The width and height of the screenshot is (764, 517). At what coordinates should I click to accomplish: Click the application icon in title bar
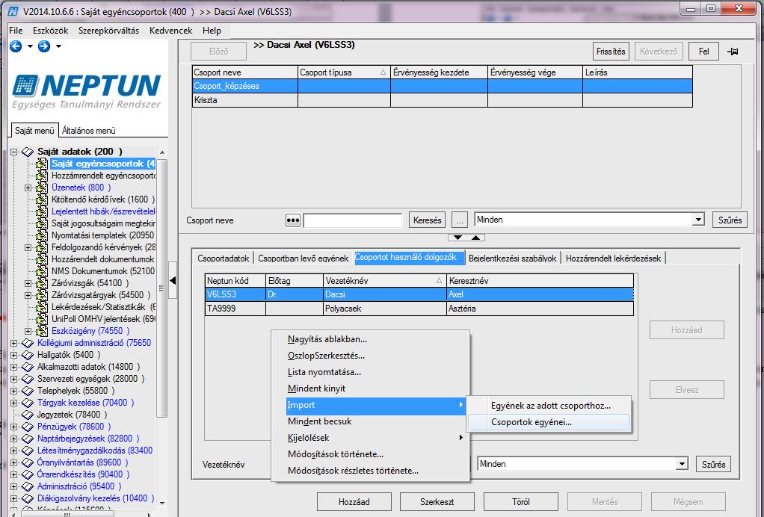point(13,10)
